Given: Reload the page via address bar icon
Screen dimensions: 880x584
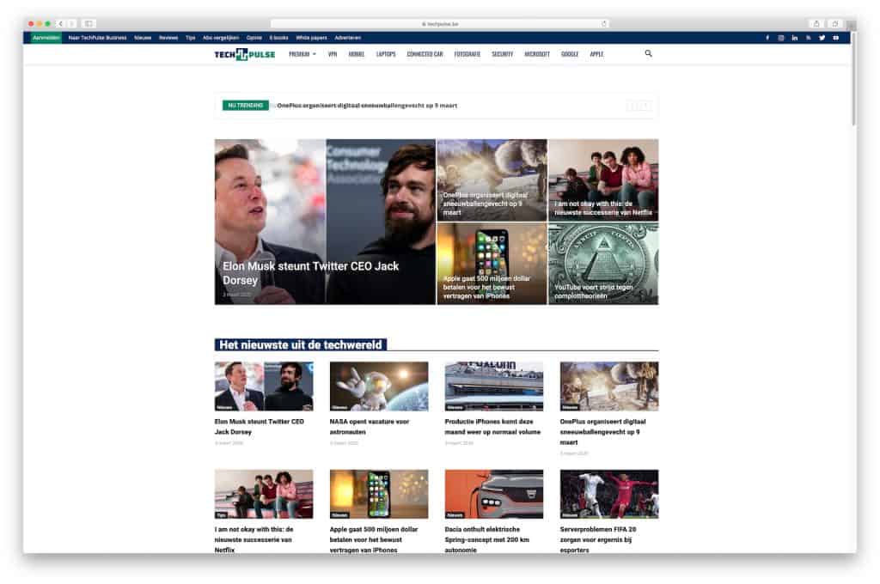Looking at the screenshot, I should point(604,24).
